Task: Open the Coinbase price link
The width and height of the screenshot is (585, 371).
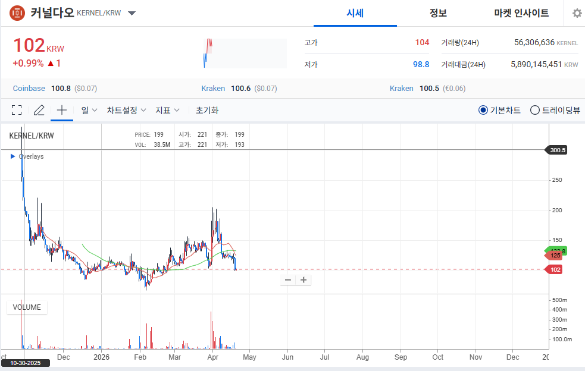Action: click(x=29, y=88)
